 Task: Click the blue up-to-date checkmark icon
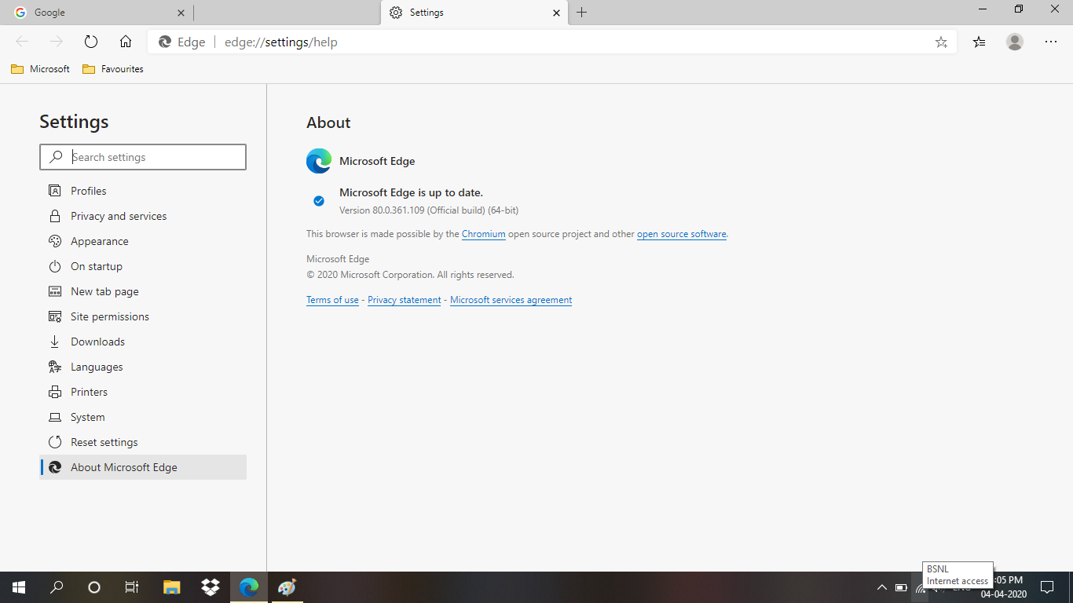[319, 201]
